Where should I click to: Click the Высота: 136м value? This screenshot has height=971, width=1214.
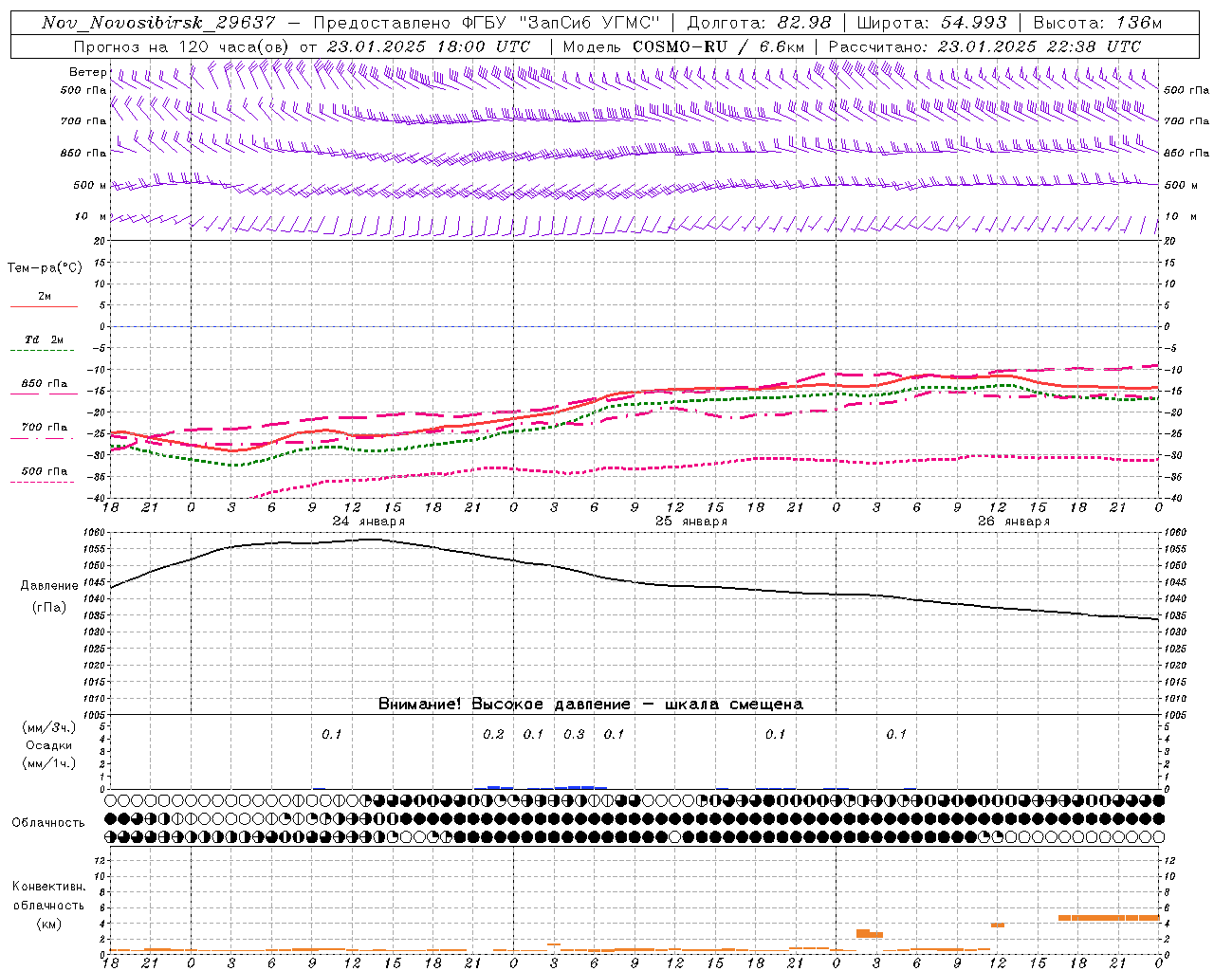(1097, 23)
